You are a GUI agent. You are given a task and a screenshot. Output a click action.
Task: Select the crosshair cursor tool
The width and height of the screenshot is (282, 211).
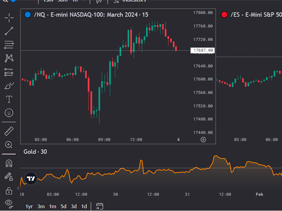(x=9, y=18)
